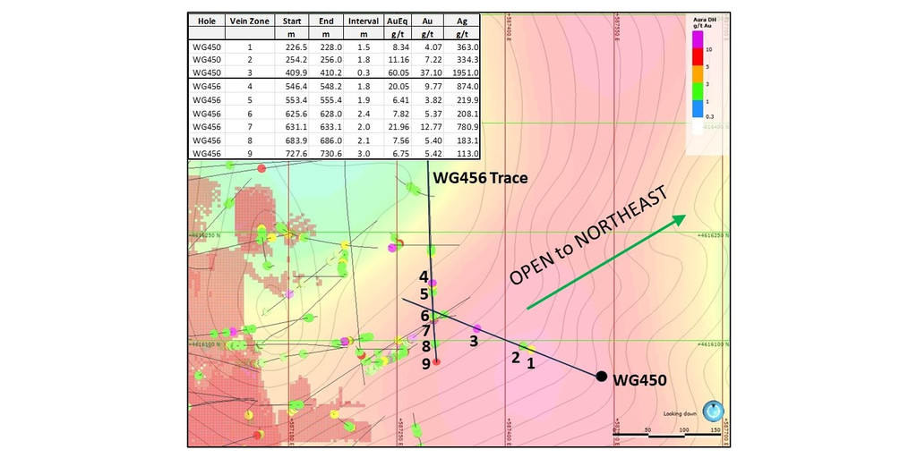
Task: Click the OPEN to NORTHEAST text
Action: pos(588,236)
